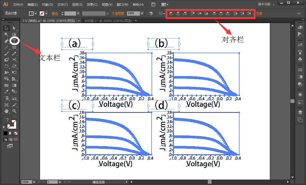Image resolution: width=306 pixels, height=185 pixels.
Task: Select the Paintbrush tool
Action: point(6,54)
